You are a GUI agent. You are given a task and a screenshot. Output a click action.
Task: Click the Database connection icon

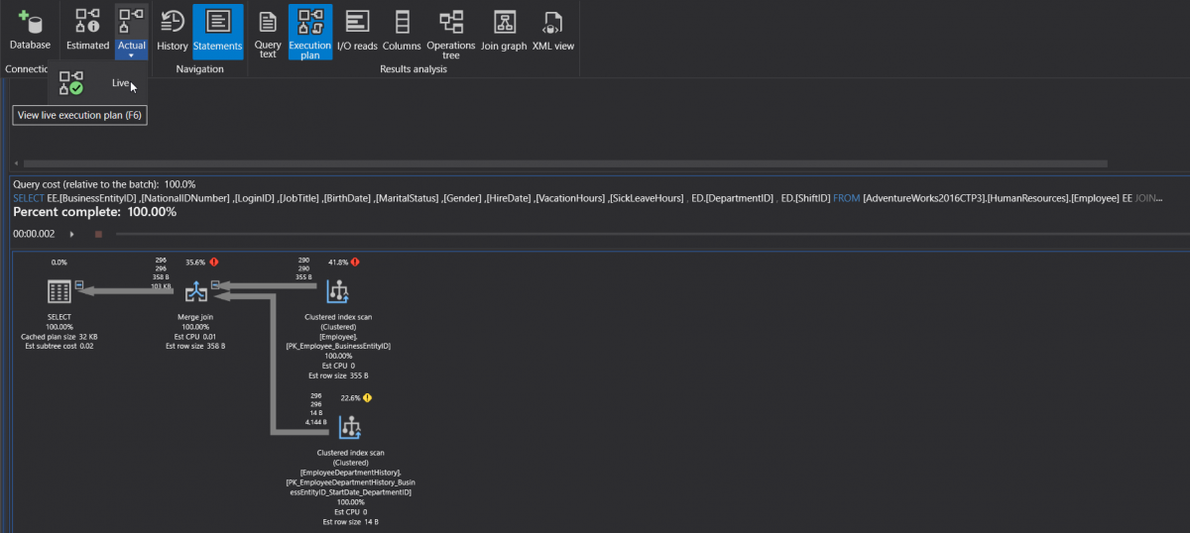click(30, 31)
